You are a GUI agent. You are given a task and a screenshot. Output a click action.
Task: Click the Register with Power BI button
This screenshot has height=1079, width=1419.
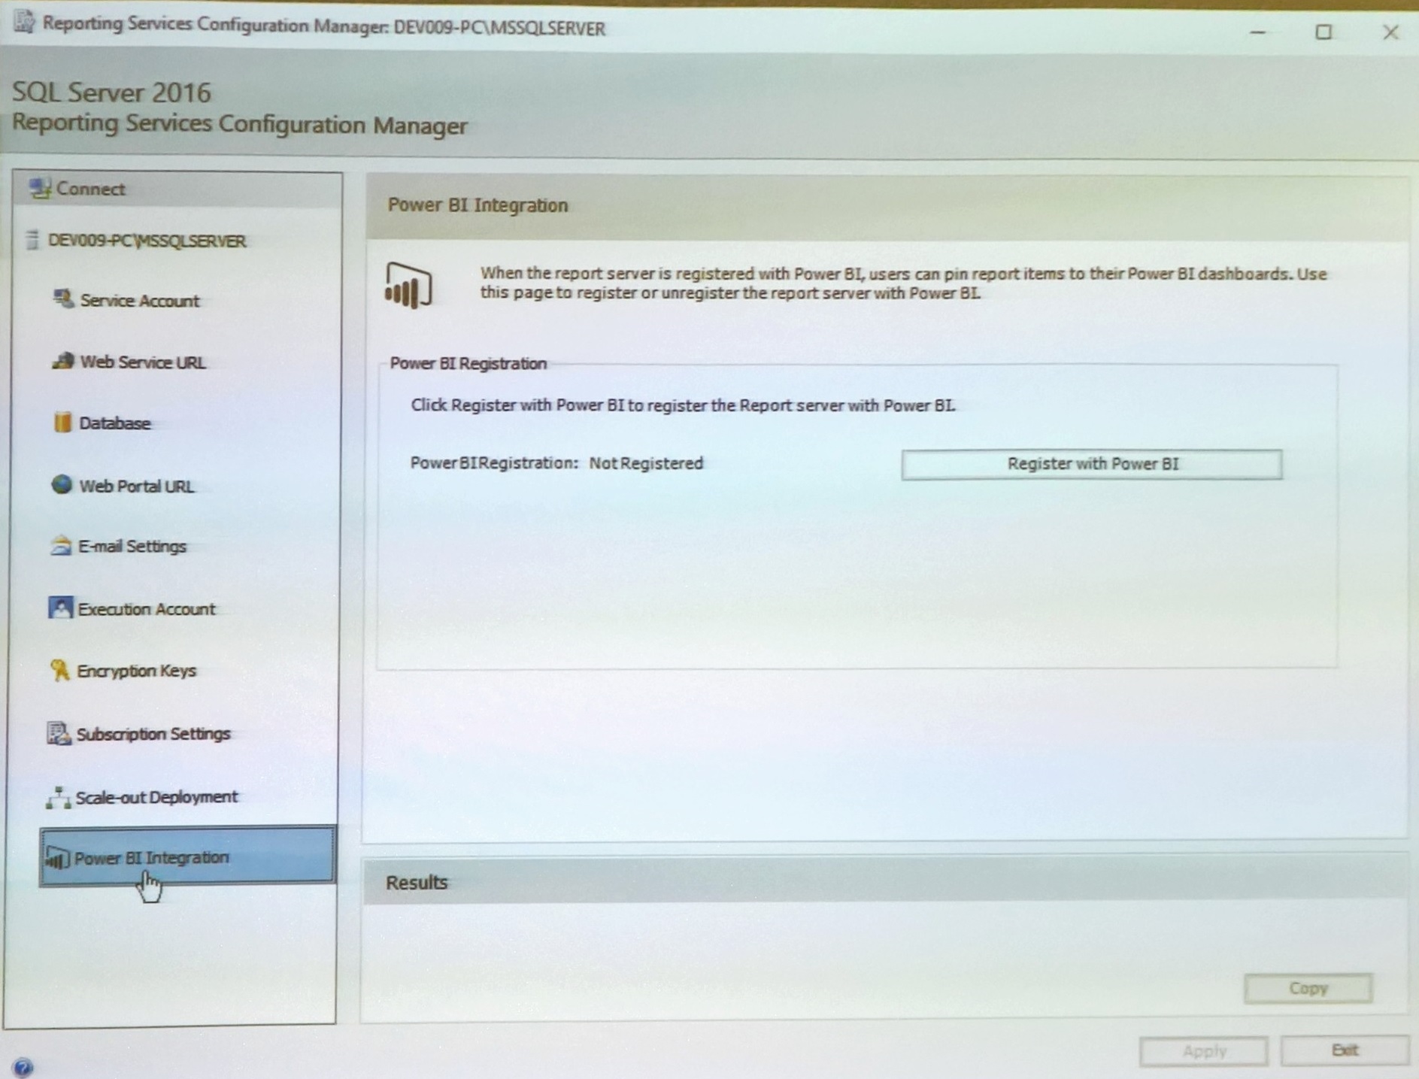(1091, 463)
